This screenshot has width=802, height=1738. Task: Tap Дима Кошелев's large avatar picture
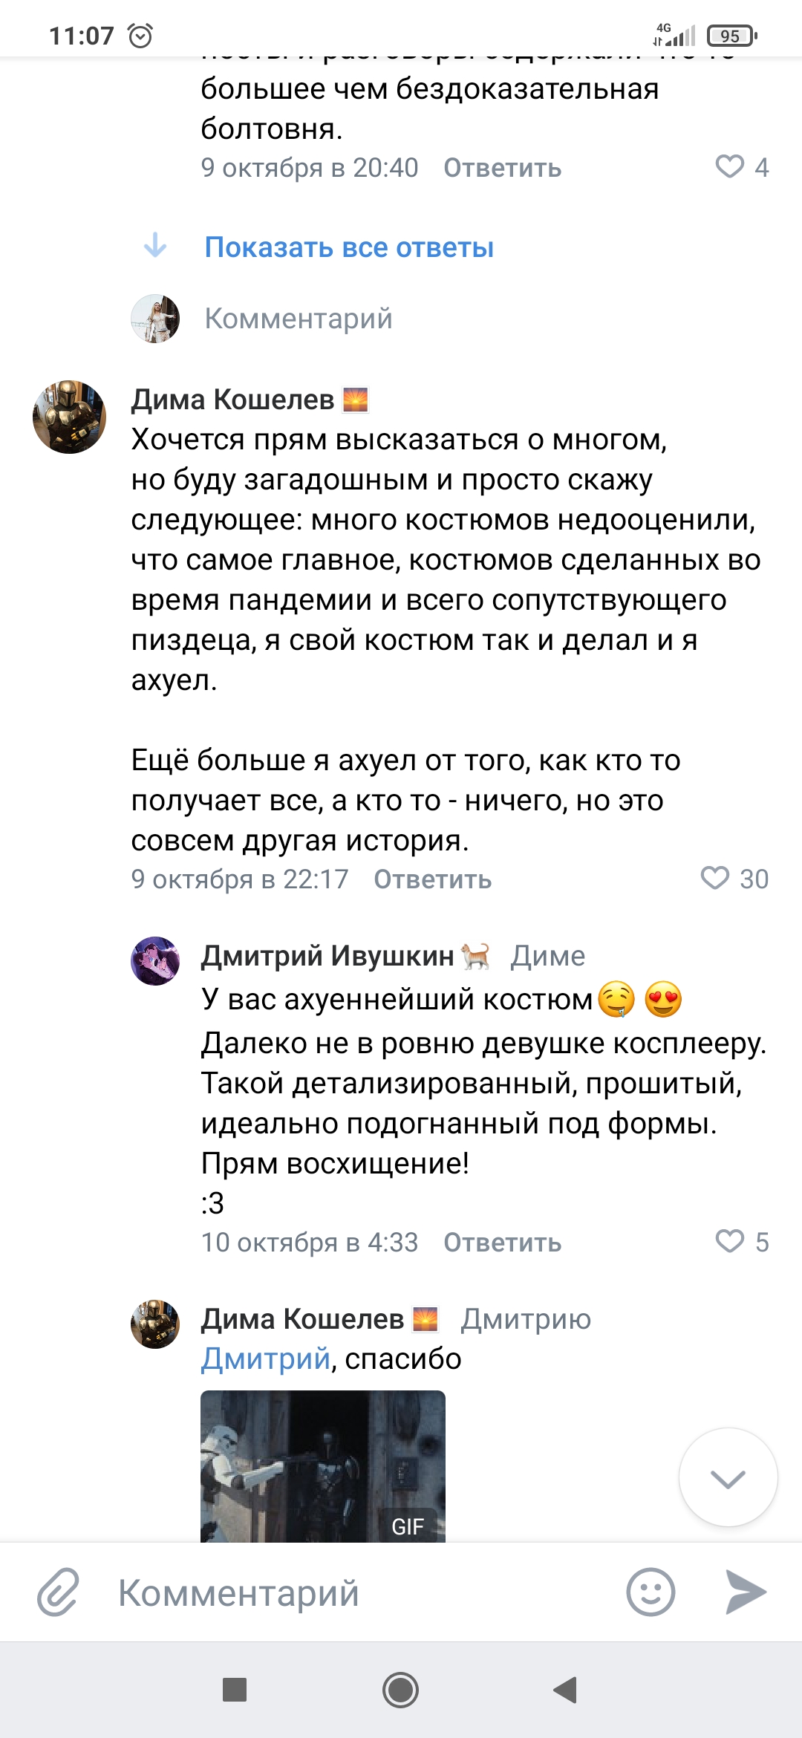pos(69,417)
